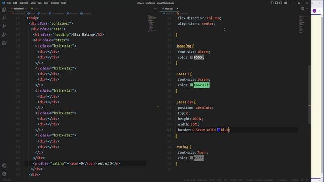
Task: Click the #777 color swatch in .rating
Action: [x=192, y=158]
